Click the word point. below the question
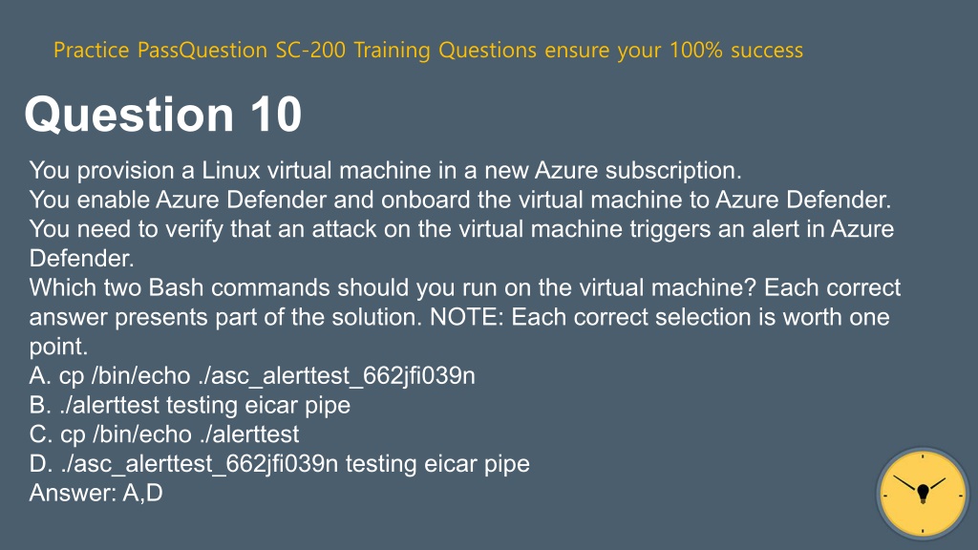Image resolution: width=978 pixels, height=550 pixels. [x=58, y=347]
